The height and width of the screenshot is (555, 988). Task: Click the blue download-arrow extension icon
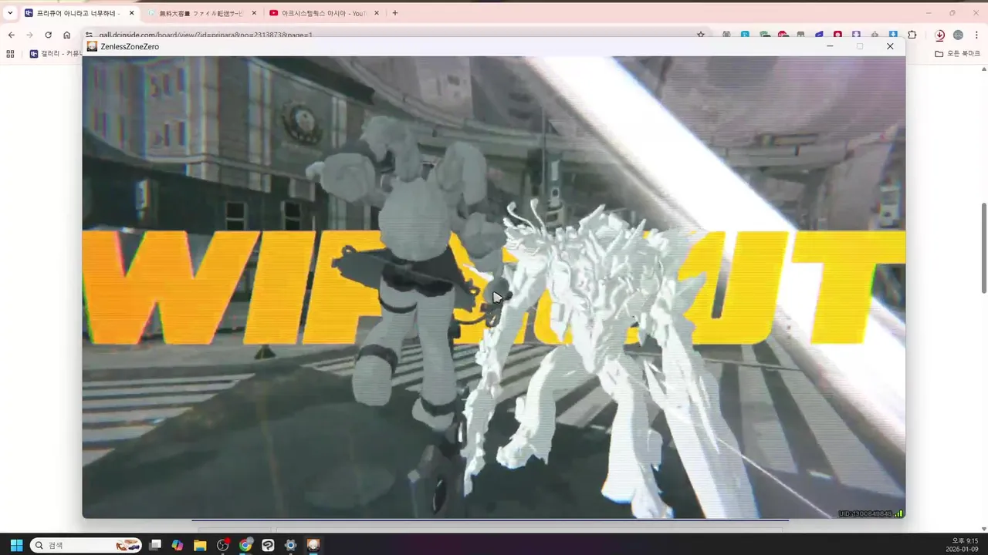893,35
